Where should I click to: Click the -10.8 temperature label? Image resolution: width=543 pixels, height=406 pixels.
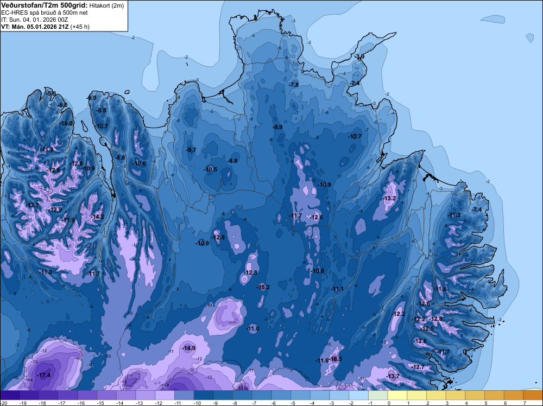point(318,271)
